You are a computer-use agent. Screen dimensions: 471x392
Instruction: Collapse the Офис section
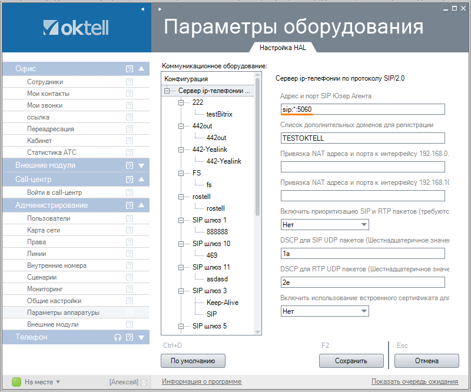tap(141, 69)
